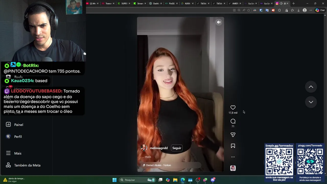Like the reel with the heart icon
The width and height of the screenshot is (327, 184).
click(x=233, y=108)
